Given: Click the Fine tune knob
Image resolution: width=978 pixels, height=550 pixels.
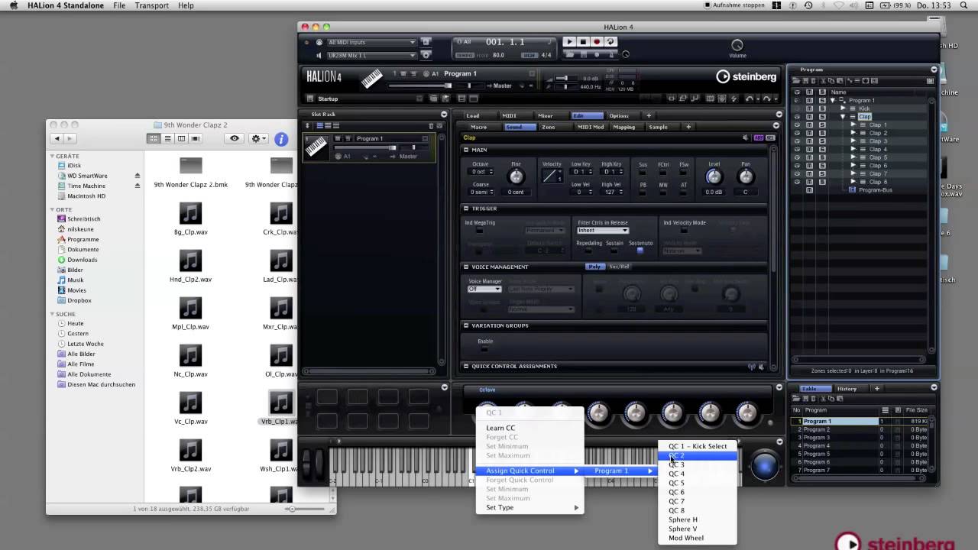Looking at the screenshot, I should click(517, 176).
